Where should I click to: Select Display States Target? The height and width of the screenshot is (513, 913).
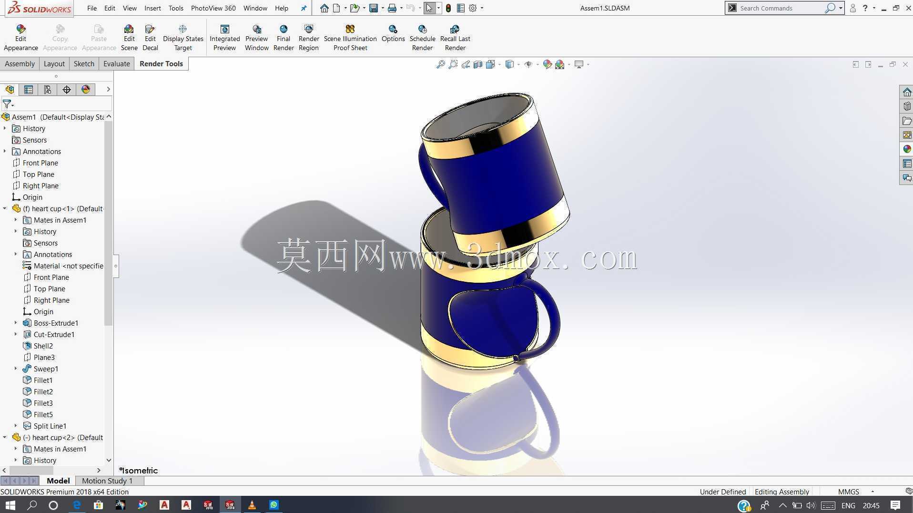[183, 38]
